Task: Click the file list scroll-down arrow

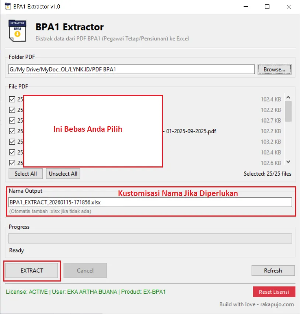Action: (288, 162)
